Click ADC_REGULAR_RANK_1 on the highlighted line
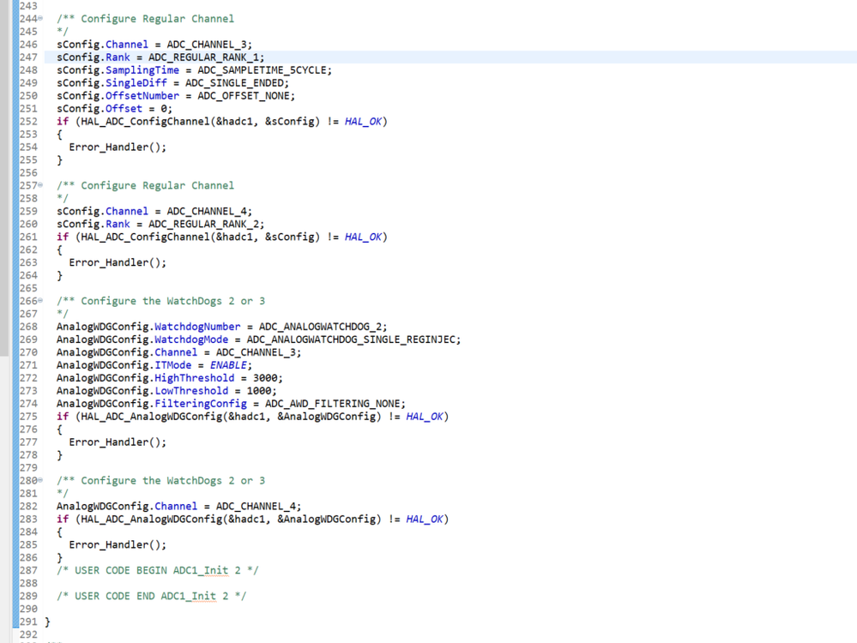Viewport: 857px width, 643px height. pyautogui.click(x=203, y=57)
